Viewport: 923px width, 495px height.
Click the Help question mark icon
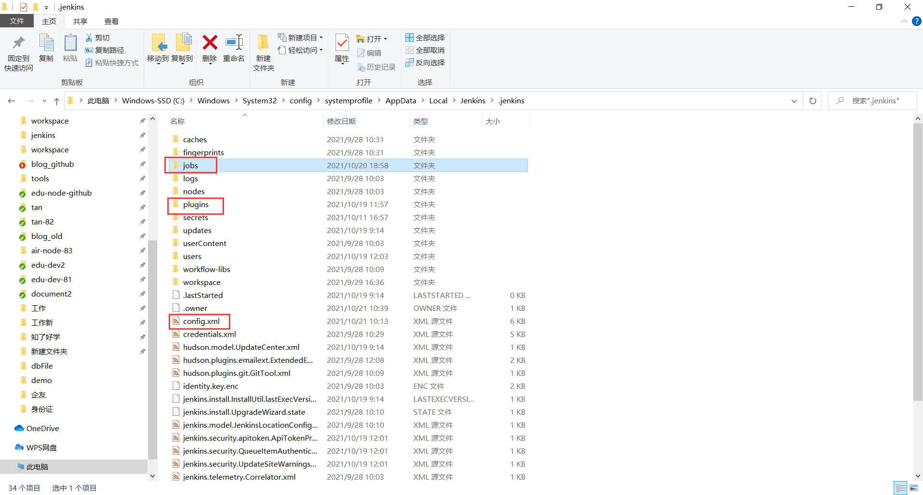pos(917,21)
